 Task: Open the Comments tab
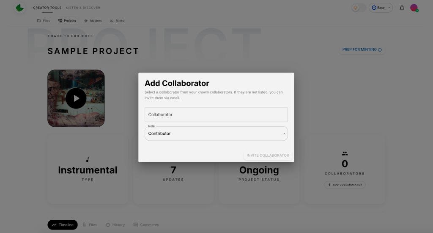[x=146, y=225]
